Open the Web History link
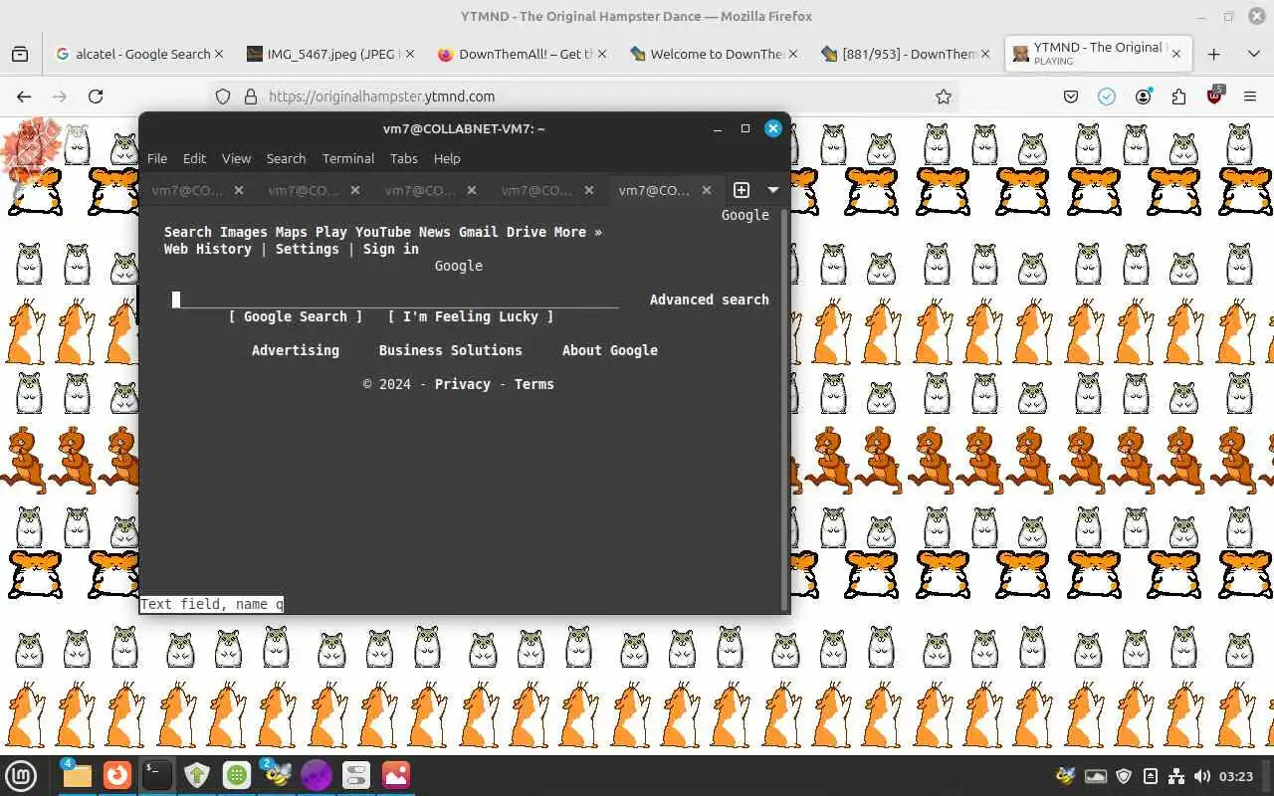This screenshot has width=1274, height=796. click(x=208, y=249)
